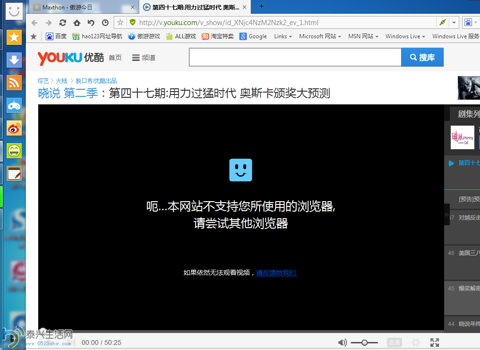
Task: Refresh the current page
Action: [x=63, y=22]
